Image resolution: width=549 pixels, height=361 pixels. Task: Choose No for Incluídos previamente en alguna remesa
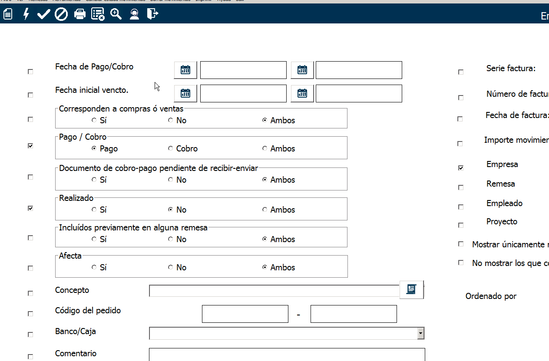pyautogui.click(x=171, y=239)
